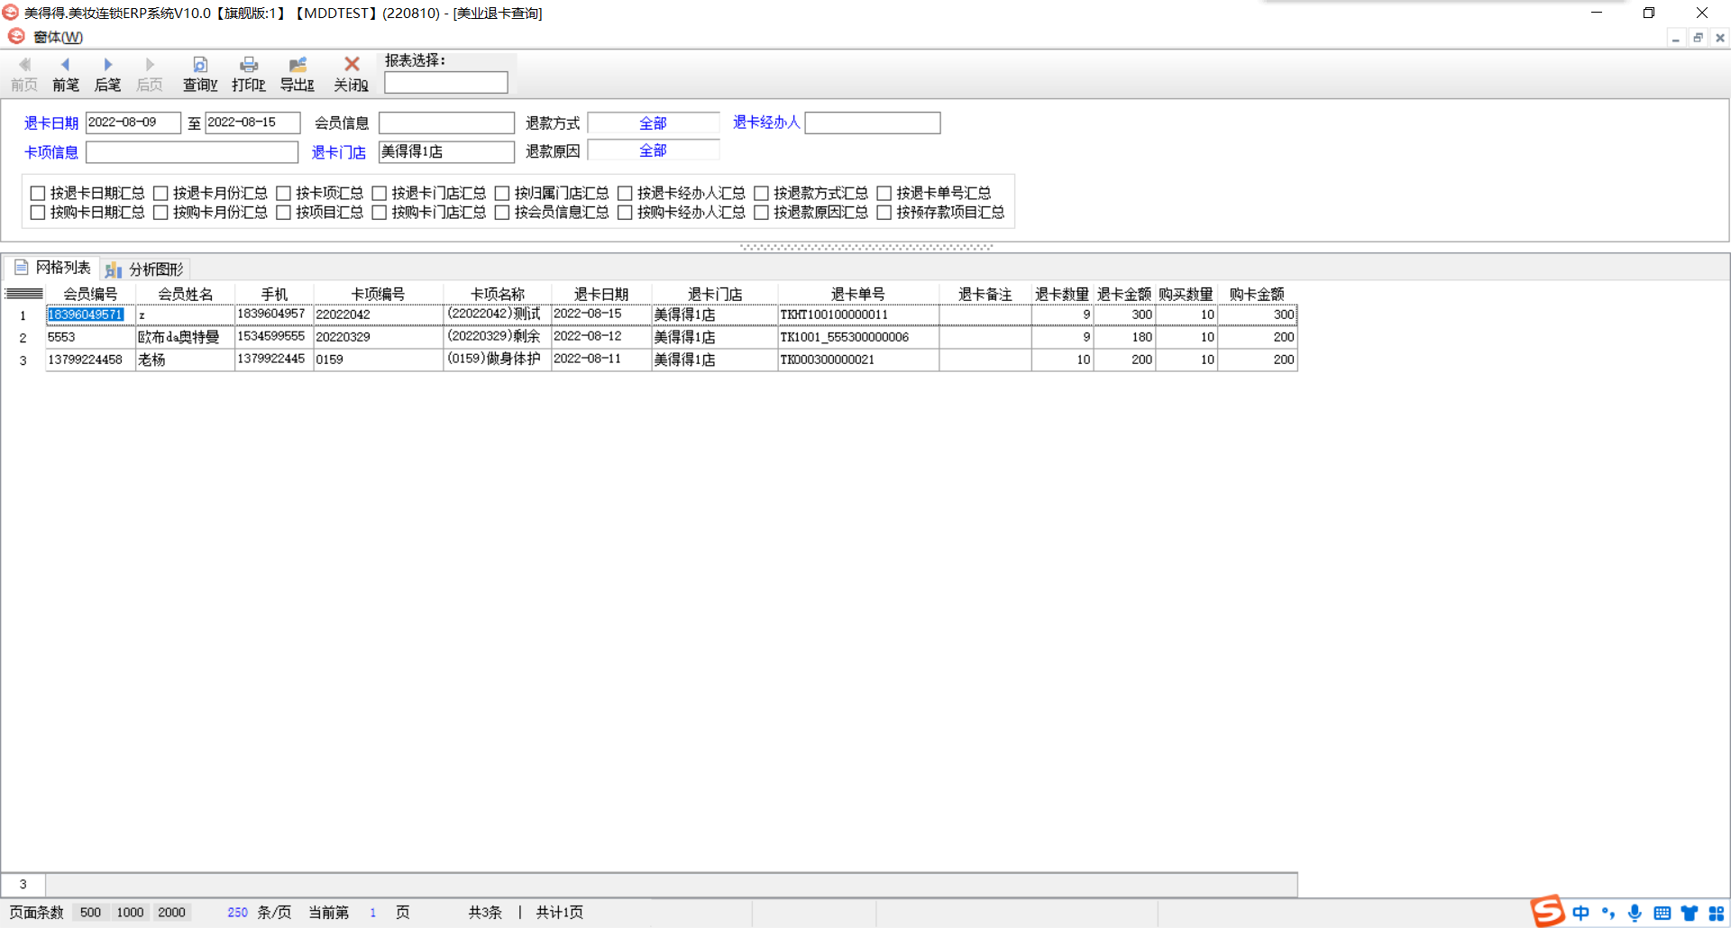Open the 报表选择 combo box
The height and width of the screenshot is (928, 1731).
point(446,83)
